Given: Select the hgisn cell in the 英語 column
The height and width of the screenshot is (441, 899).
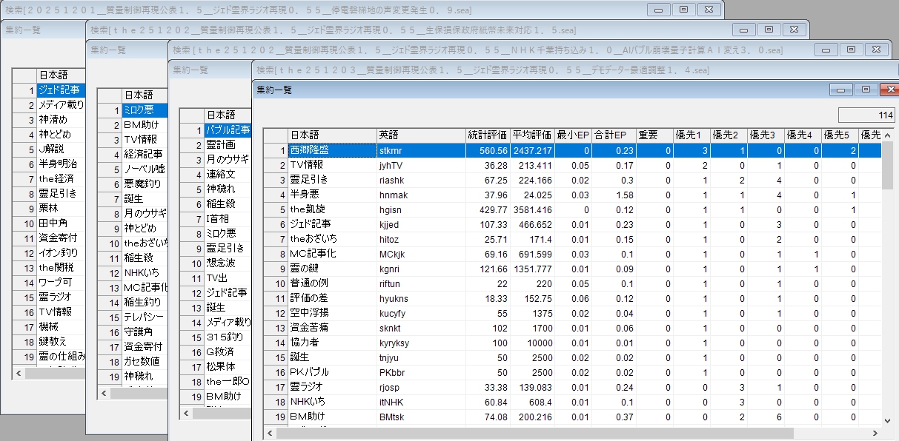Looking at the screenshot, I should pyautogui.click(x=420, y=209).
